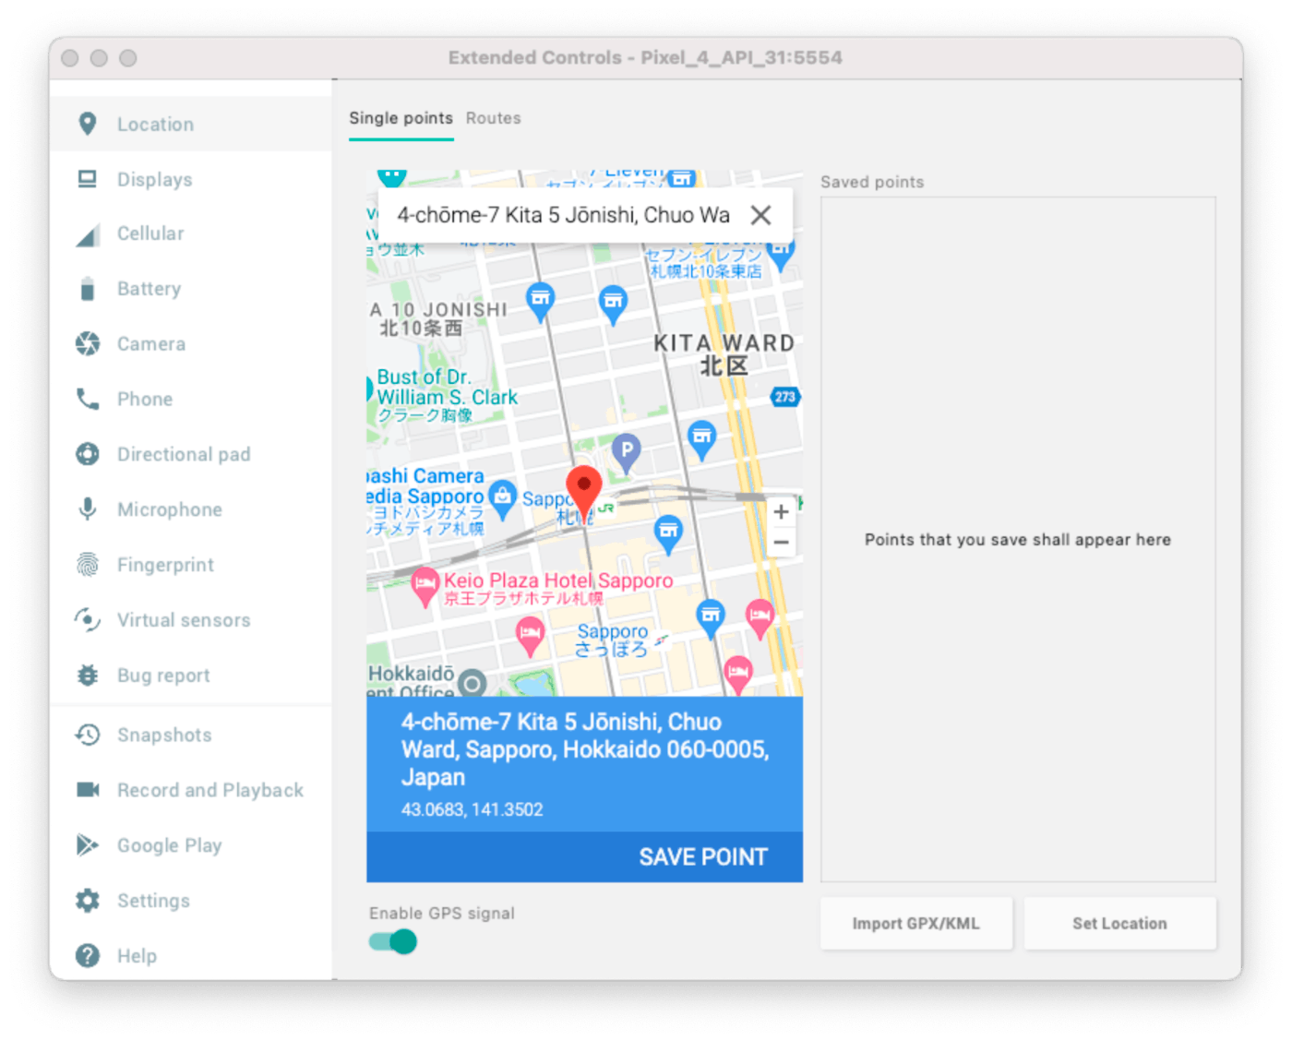
Task: Switch to the Routes tab
Action: point(493,118)
